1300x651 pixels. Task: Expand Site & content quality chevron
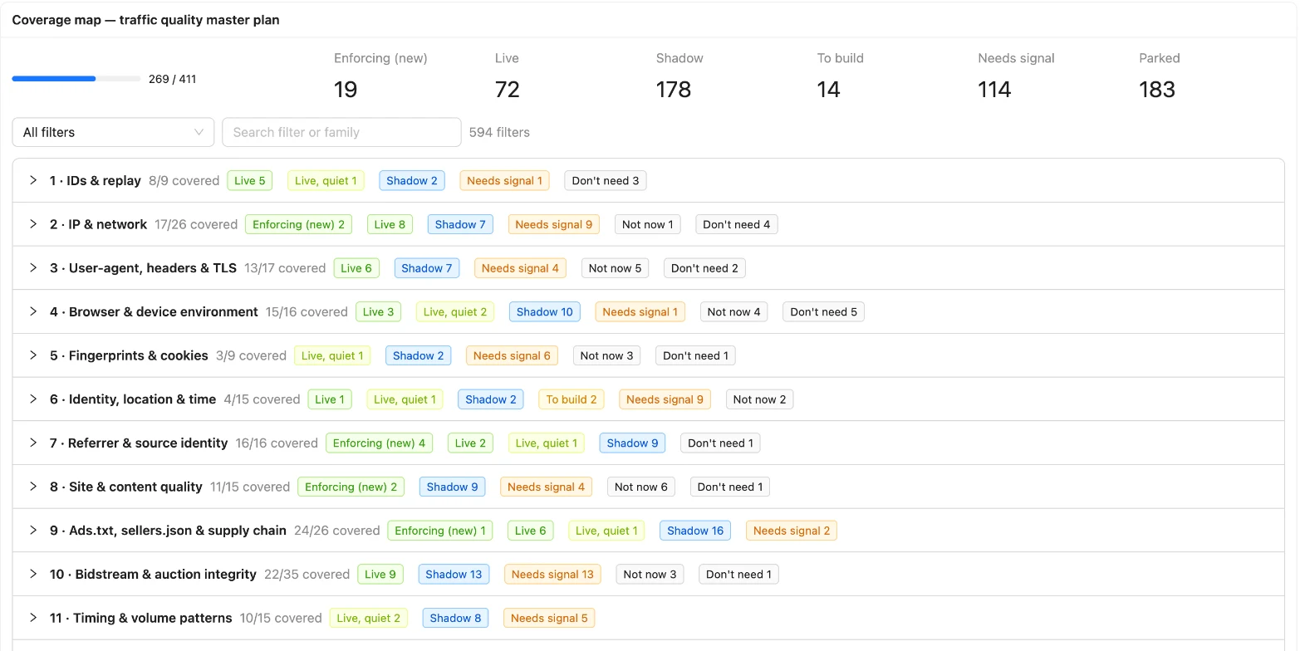[33, 487]
